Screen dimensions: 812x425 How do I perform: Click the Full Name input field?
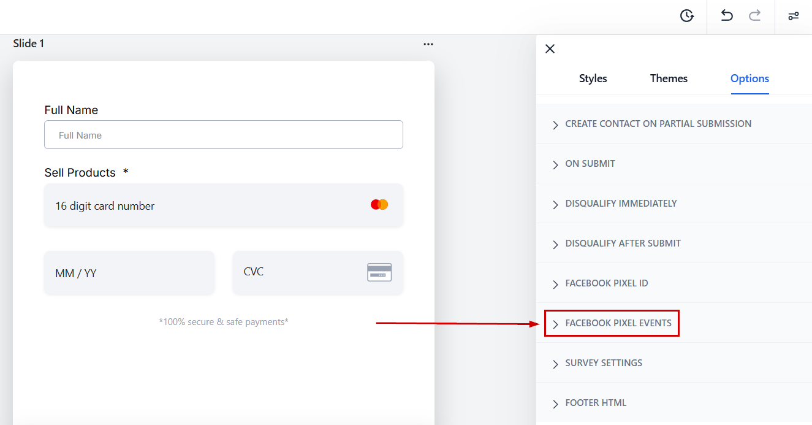[224, 135]
